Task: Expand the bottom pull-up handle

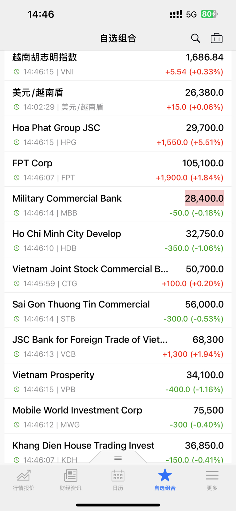Action: coord(118,458)
